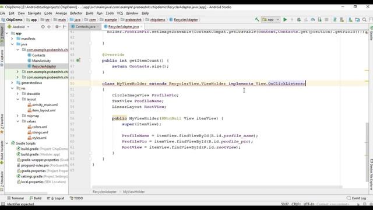Select item_layout.xml in project tree
Viewport: 373px width, 210px height.
44,110
